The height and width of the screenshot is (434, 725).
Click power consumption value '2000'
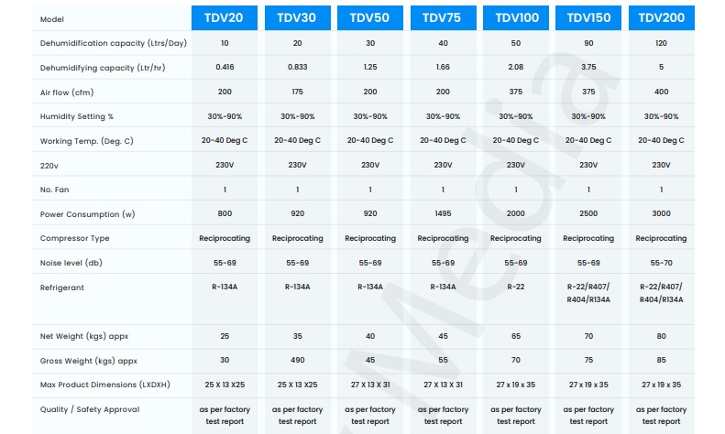(515, 213)
